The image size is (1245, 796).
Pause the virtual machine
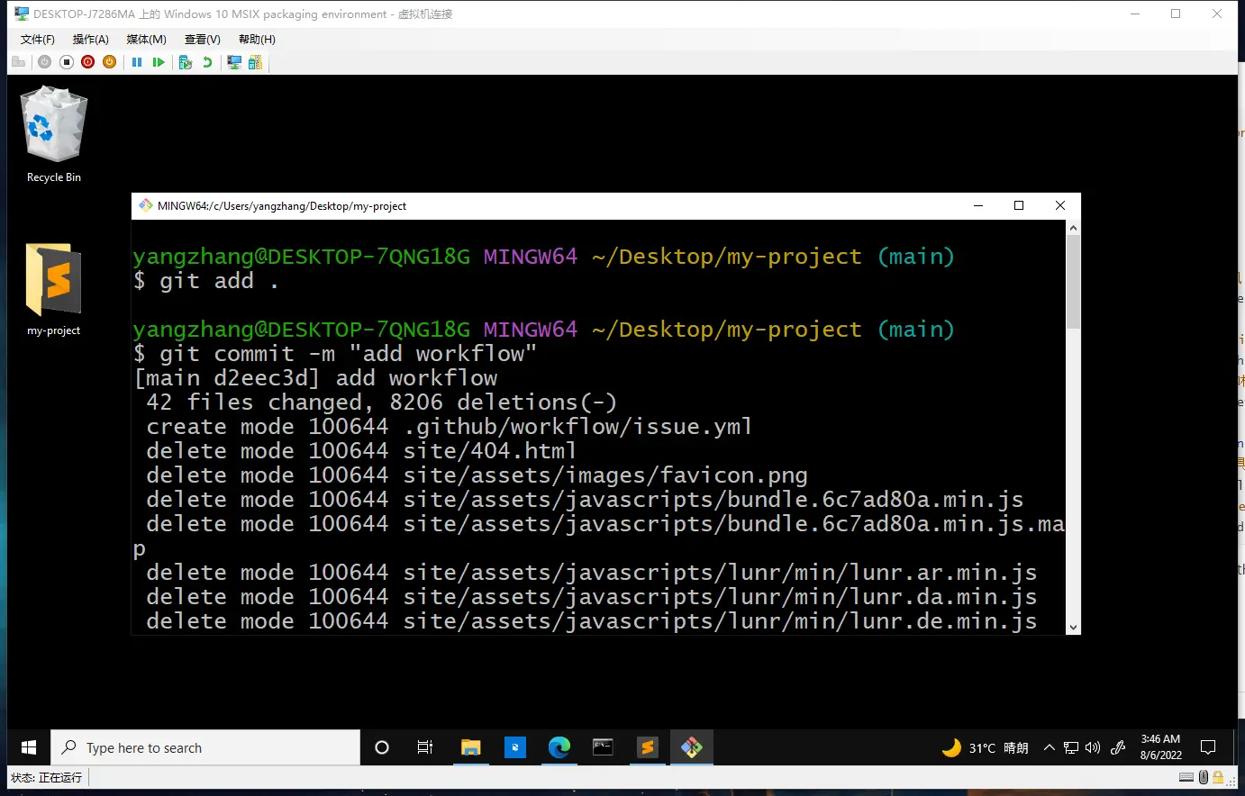[x=137, y=62]
